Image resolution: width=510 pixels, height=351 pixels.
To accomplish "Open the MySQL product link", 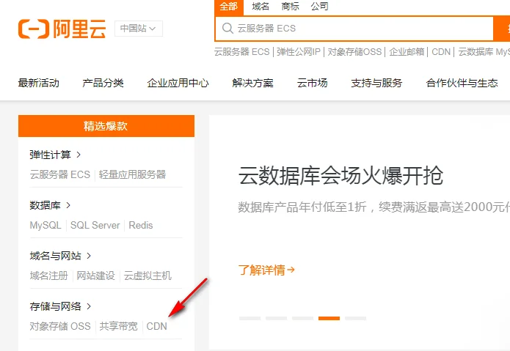I will click(x=45, y=226).
